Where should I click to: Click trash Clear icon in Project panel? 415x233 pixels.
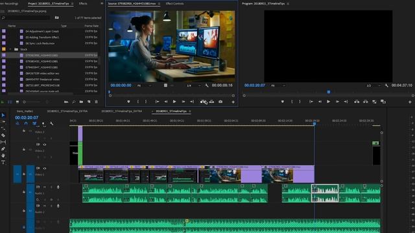pyautogui.click(x=97, y=102)
